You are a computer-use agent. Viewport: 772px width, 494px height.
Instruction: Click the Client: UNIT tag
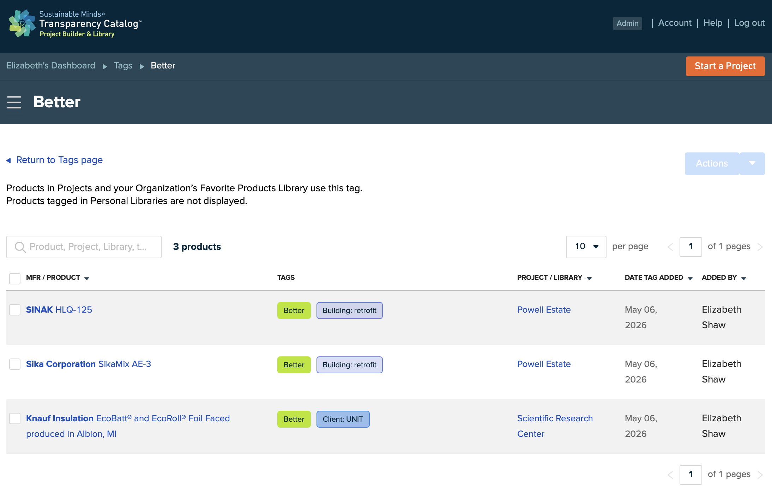343,419
